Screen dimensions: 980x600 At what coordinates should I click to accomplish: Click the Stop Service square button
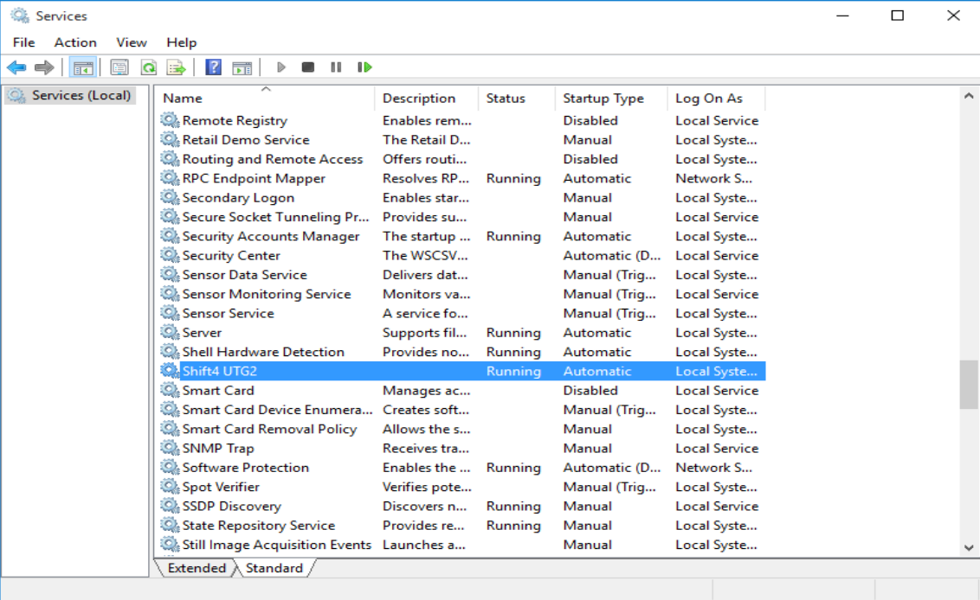point(307,67)
